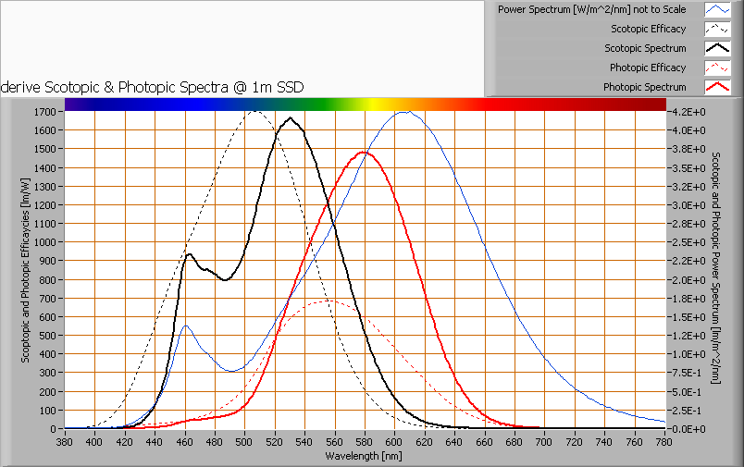Viewport: 744px width, 467px height.
Task: Open the Scotopic Spectrum thick black plot icon
Action: click(x=718, y=48)
